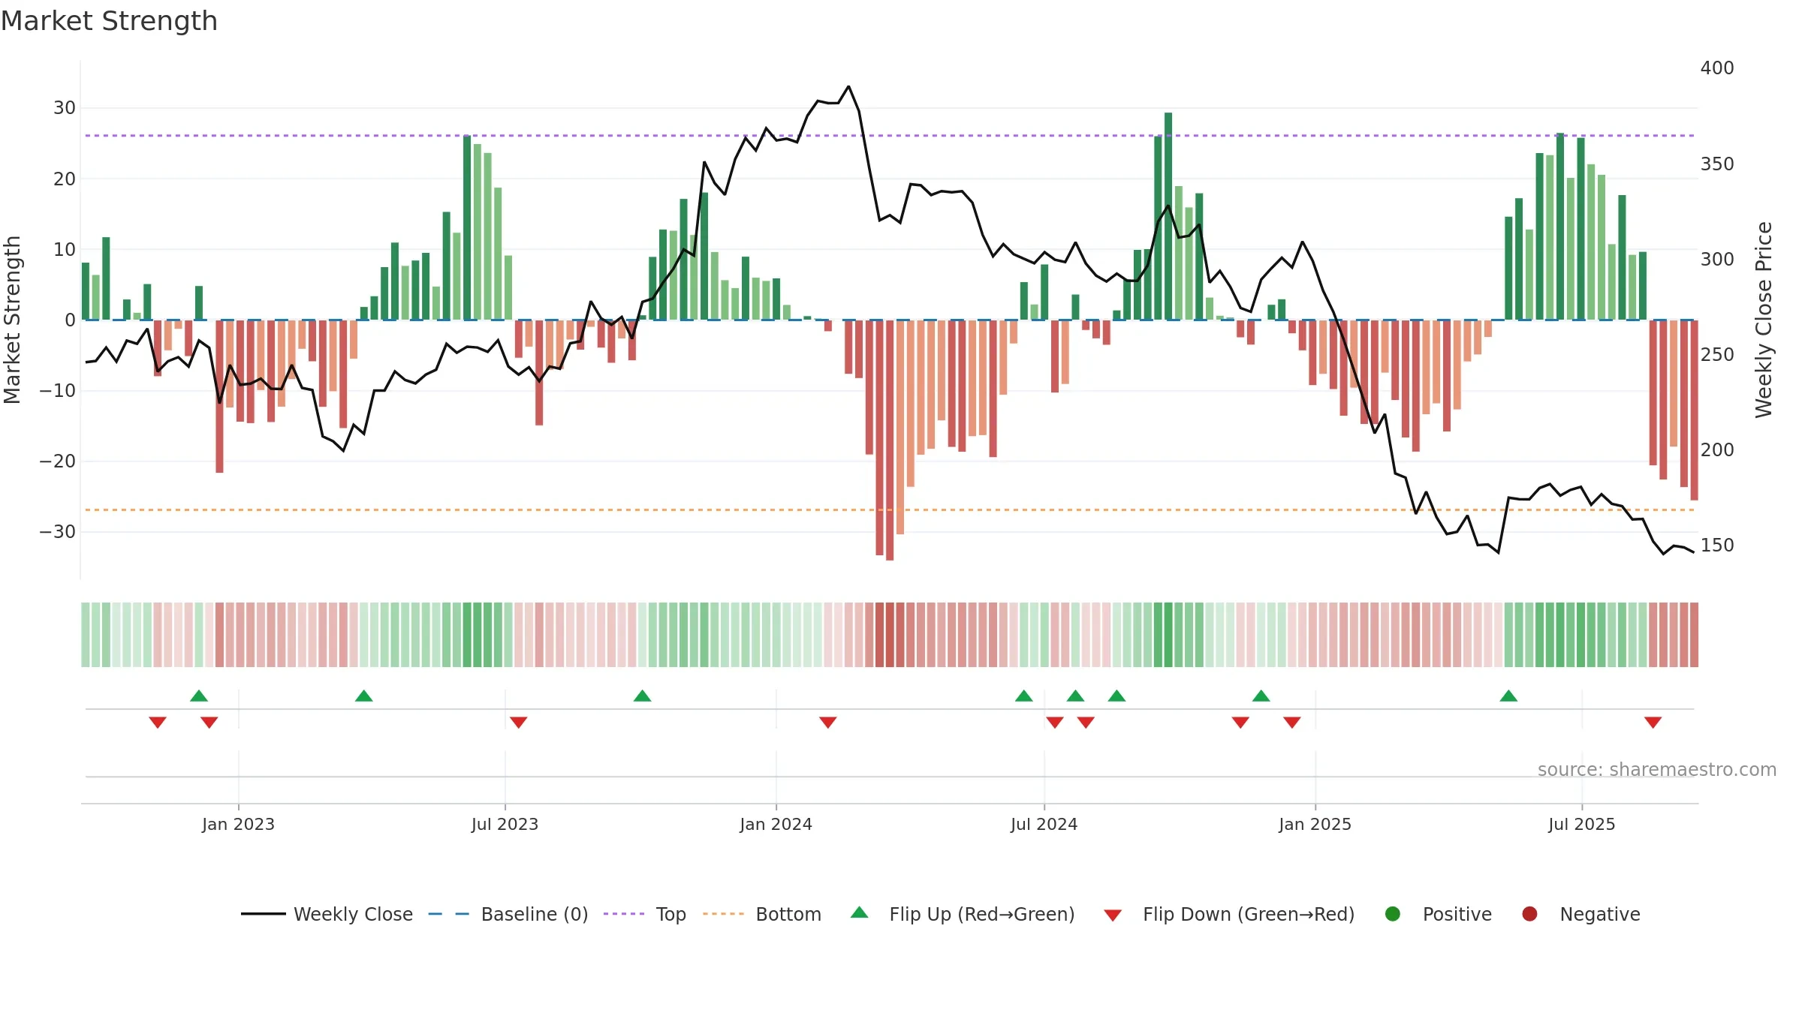Image resolution: width=1802 pixels, height=1013 pixels.
Task: Click the 250 price axis tick
Action: coord(1717,355)
